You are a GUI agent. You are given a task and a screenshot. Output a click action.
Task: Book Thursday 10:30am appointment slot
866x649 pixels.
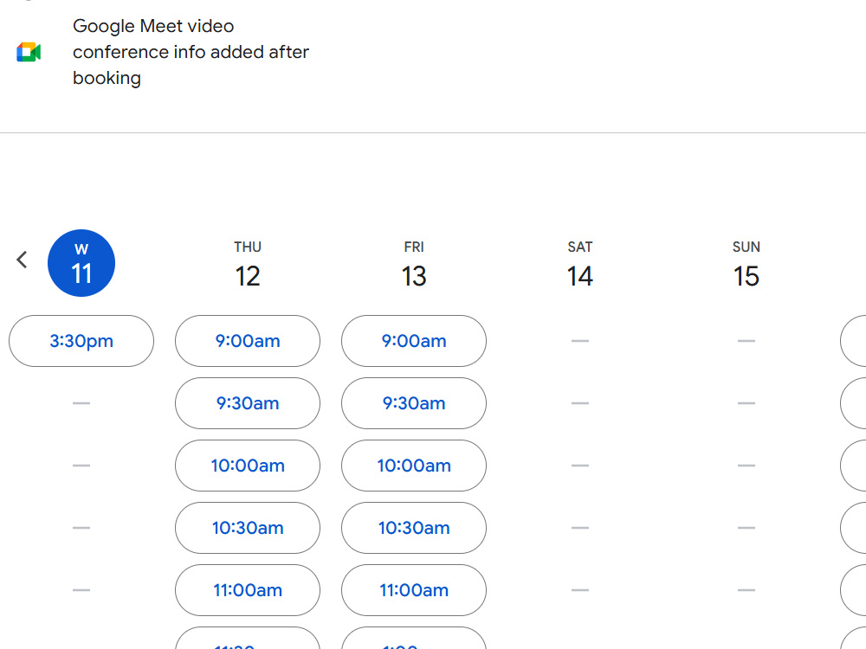[x=248, y=528]
